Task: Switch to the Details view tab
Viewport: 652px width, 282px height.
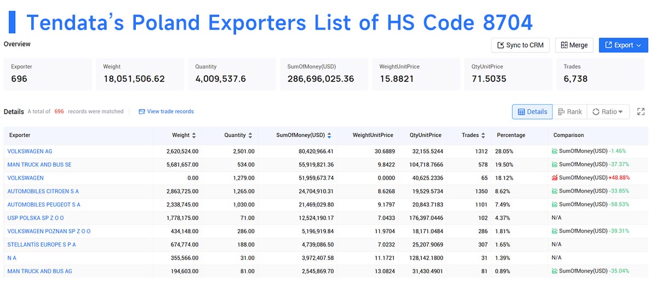Action: pos(532,112)
